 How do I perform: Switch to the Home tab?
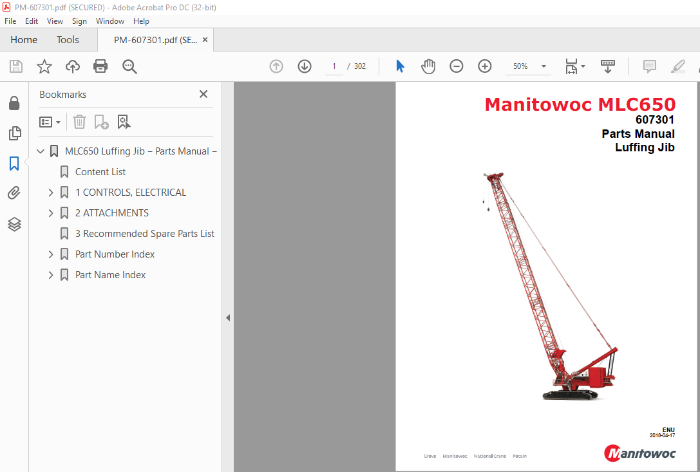[24, 40]
